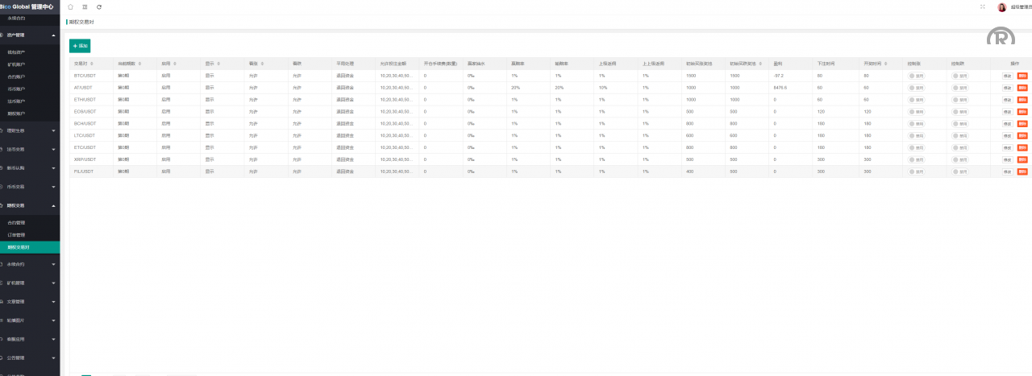Click the fullscreen icon at top right

(982, 6)
